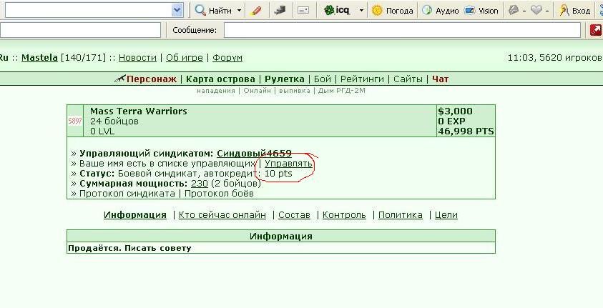Open the Бой menu item

coord(323,79)
